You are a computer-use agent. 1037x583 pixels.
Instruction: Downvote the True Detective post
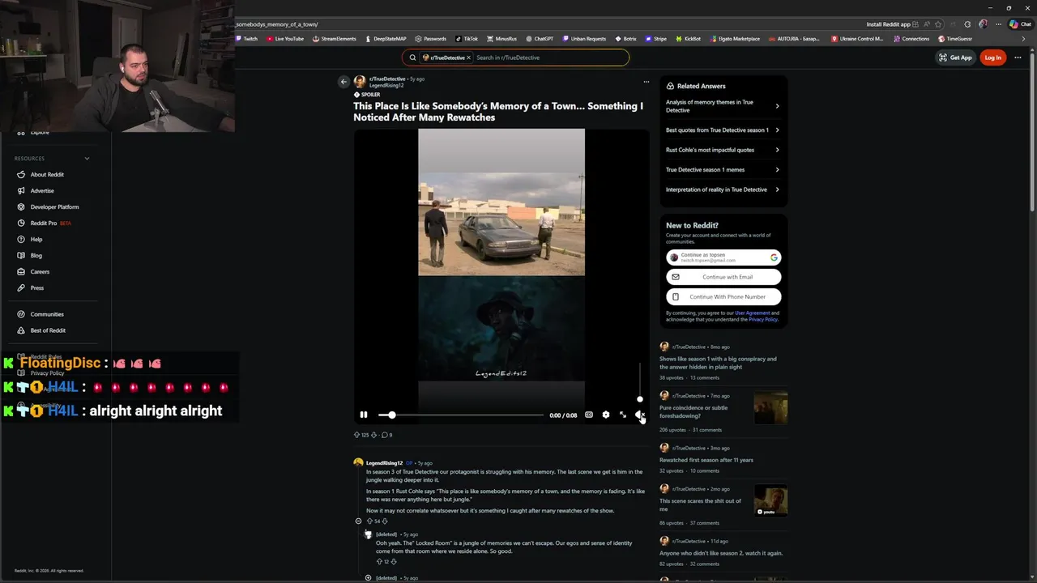click(x=373, y=435)
